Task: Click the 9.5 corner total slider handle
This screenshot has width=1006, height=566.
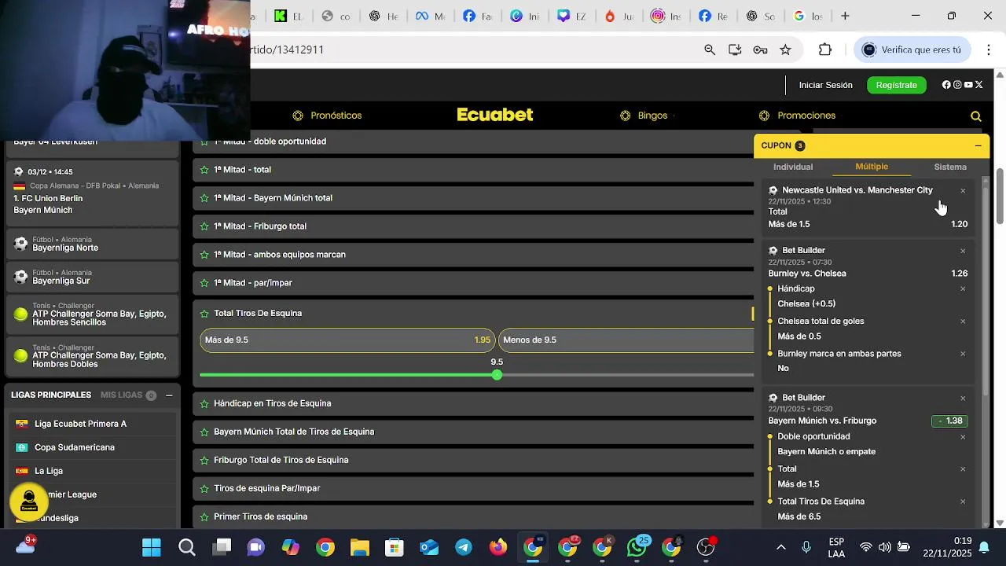Action: [x=497, y=375]
